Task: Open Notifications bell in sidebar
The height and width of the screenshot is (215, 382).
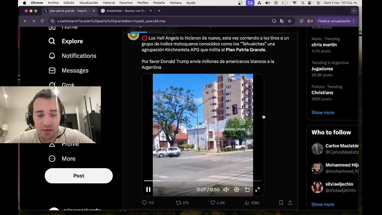Action: tap(72, 56)
